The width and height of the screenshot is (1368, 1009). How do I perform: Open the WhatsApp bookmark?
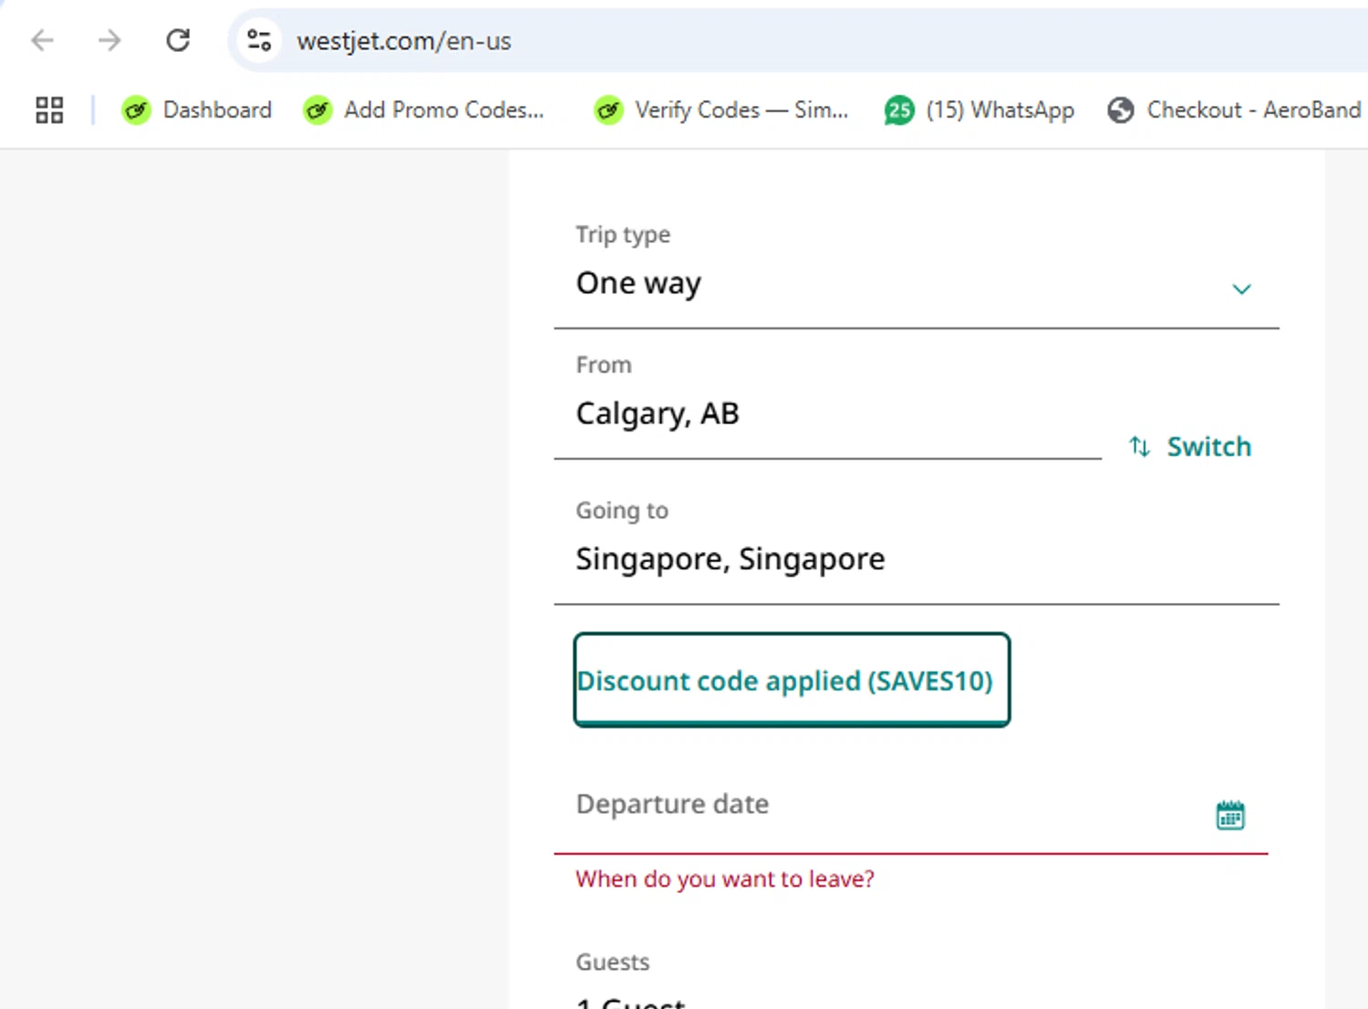point(979,110)
